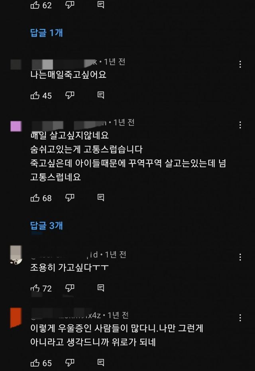The image size is (255, 371).
Task: Dislike the comment '나는매일죽고싶어요'
Action: click(70, 95)
